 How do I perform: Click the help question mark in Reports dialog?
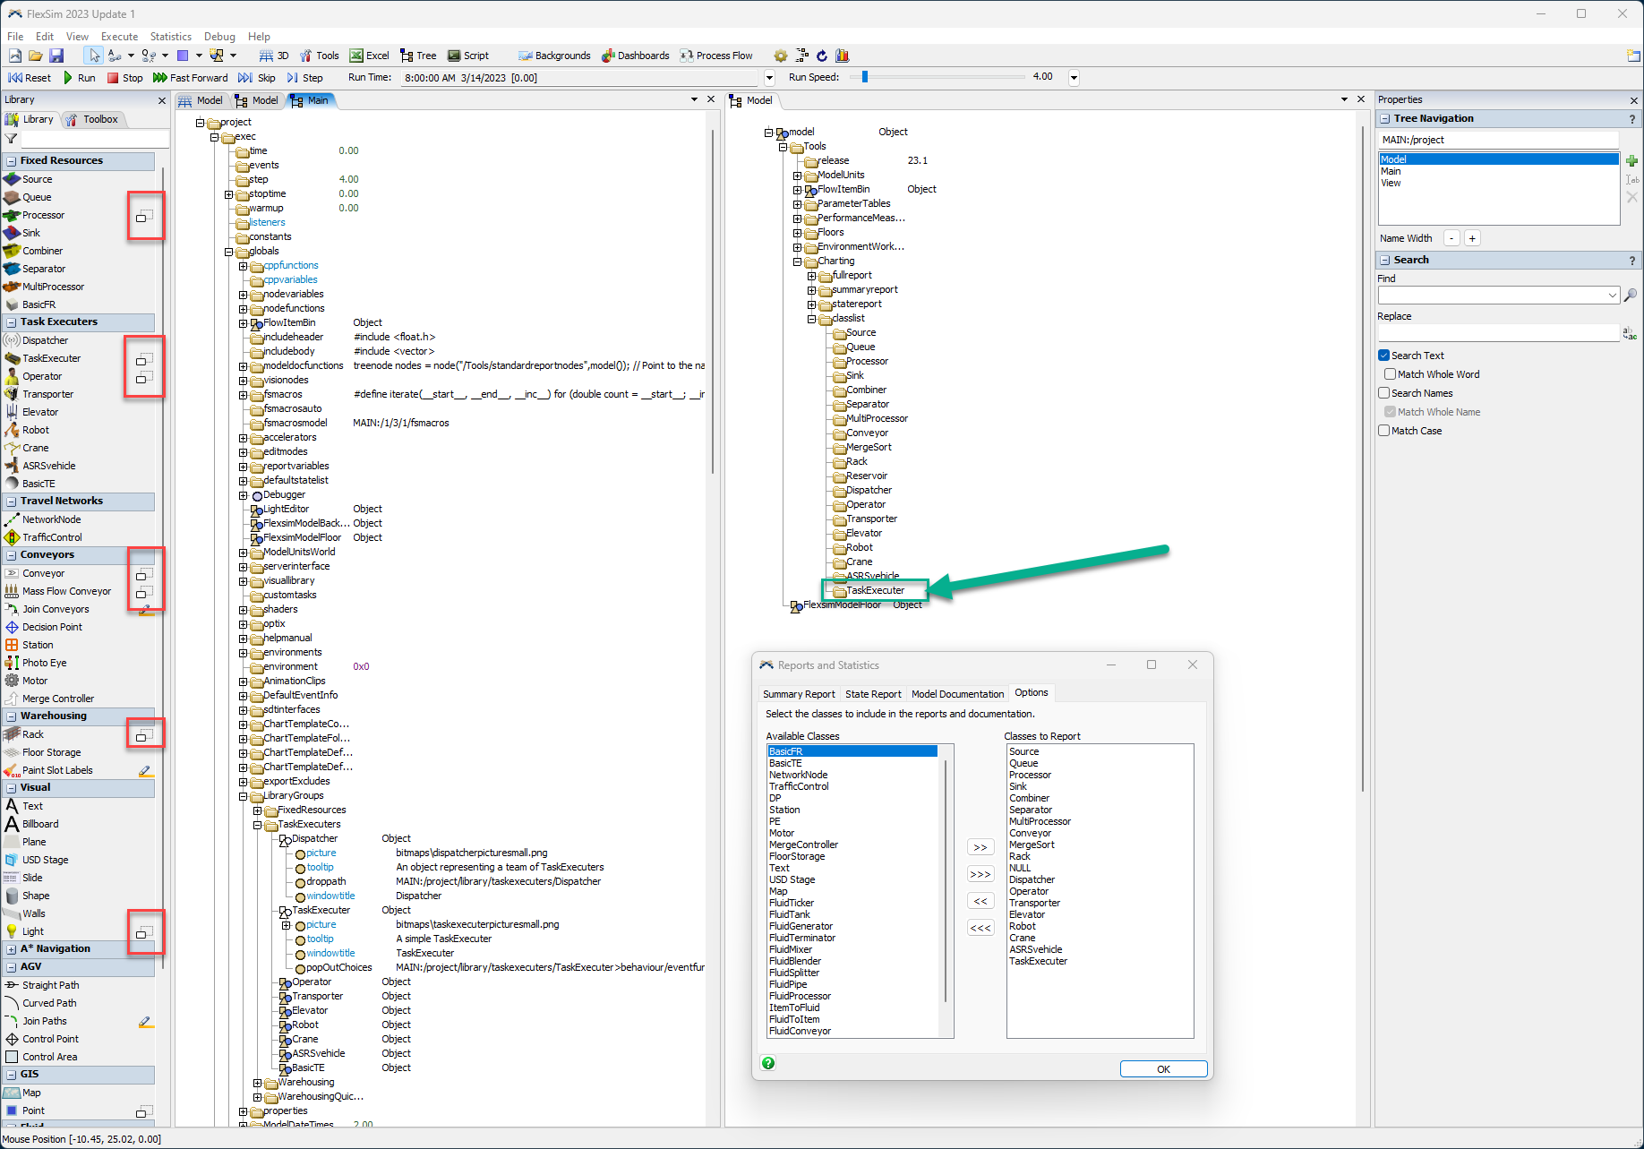click(x=768, y=1063)
